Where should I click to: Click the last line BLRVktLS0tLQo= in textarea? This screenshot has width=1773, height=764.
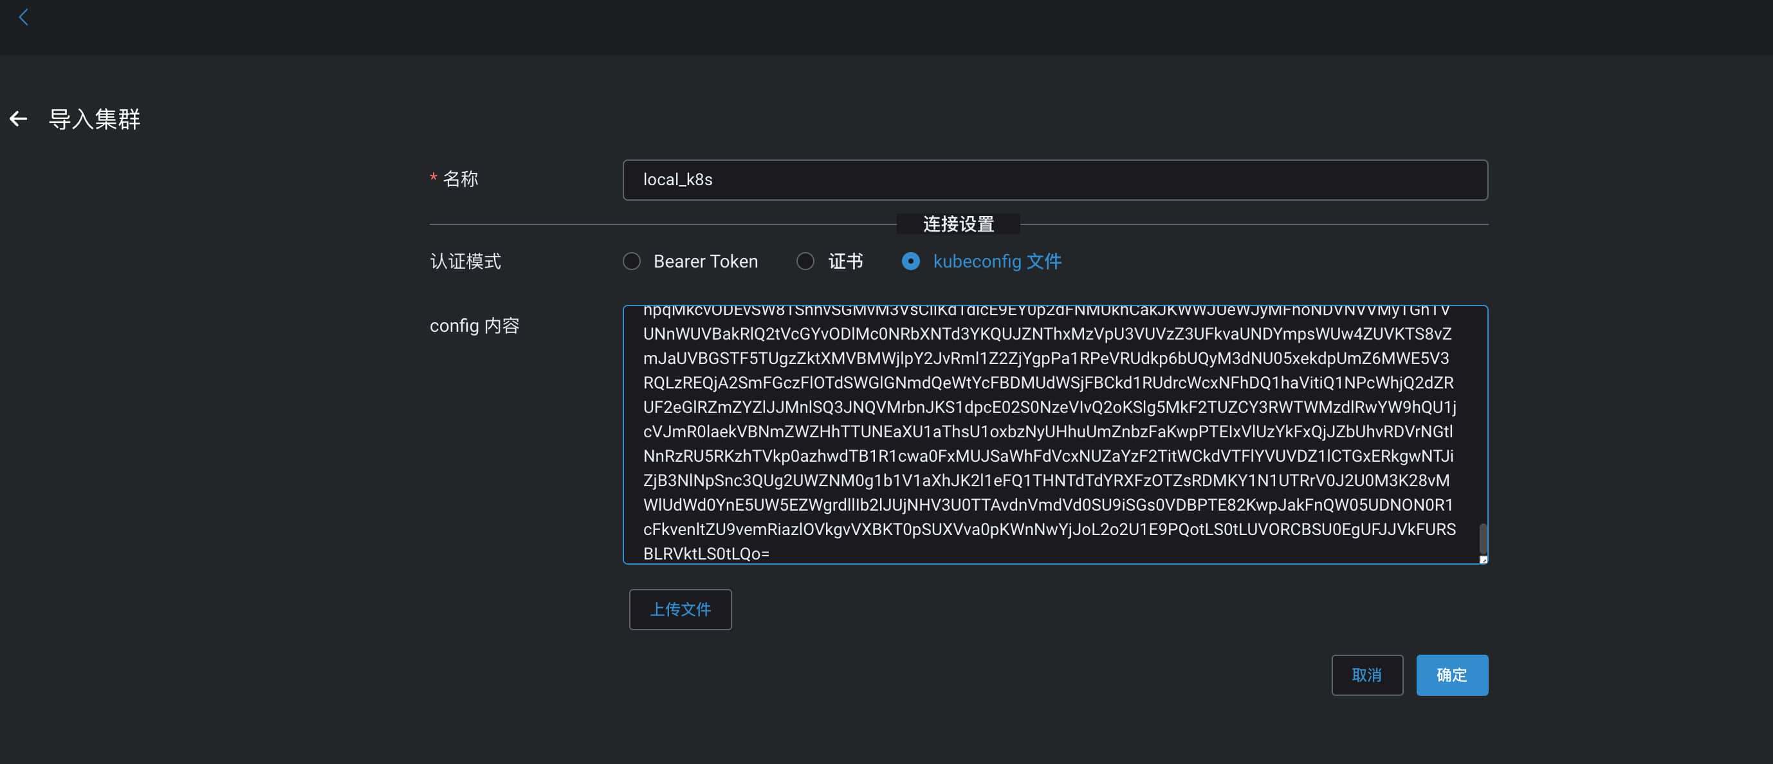[x=706, y=553]
